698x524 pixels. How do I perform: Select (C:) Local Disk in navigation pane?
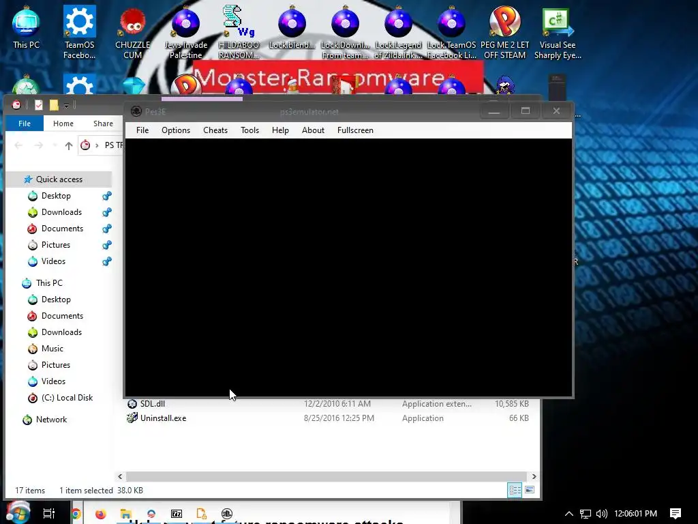coord(67,398)
